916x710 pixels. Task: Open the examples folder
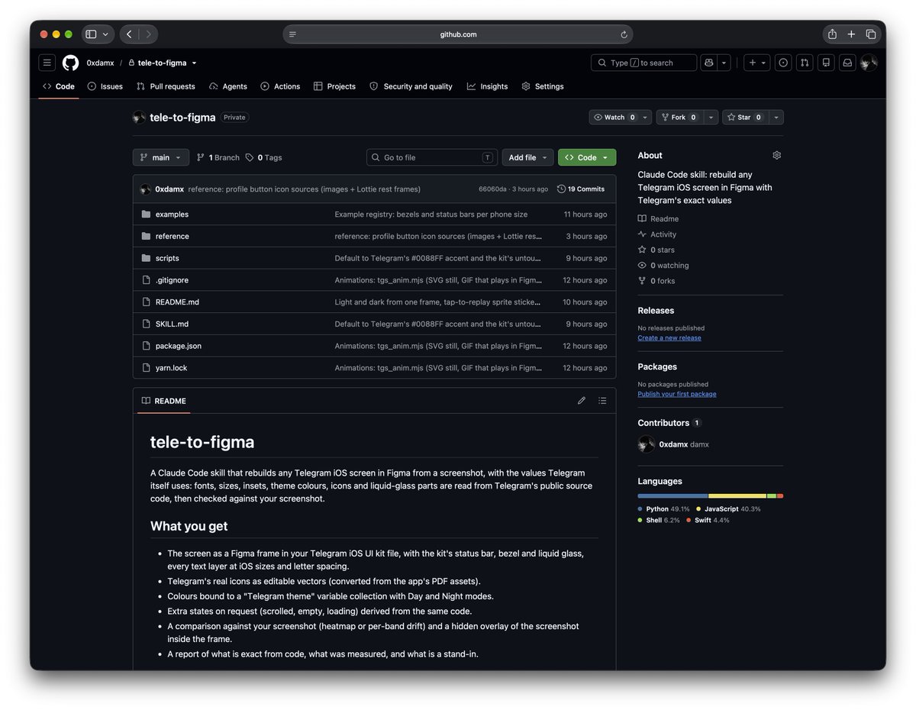coord(172,215)
